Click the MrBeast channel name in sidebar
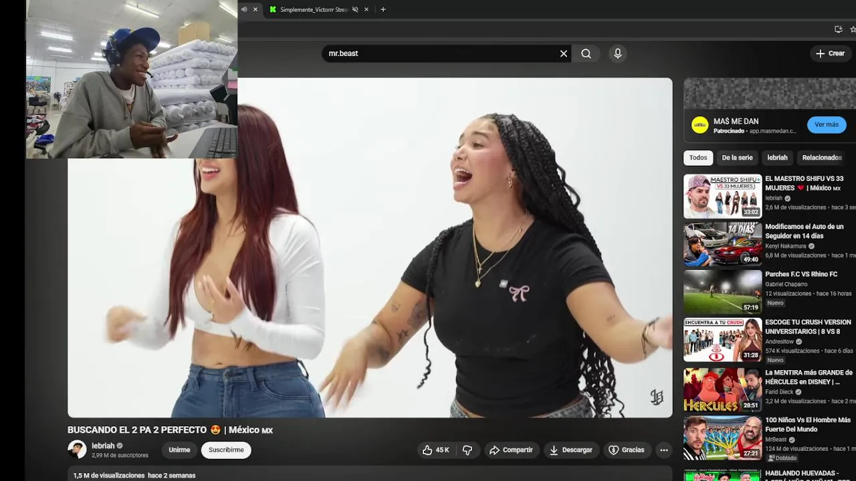Screen dimensions: 856x481 coord(776,440)
